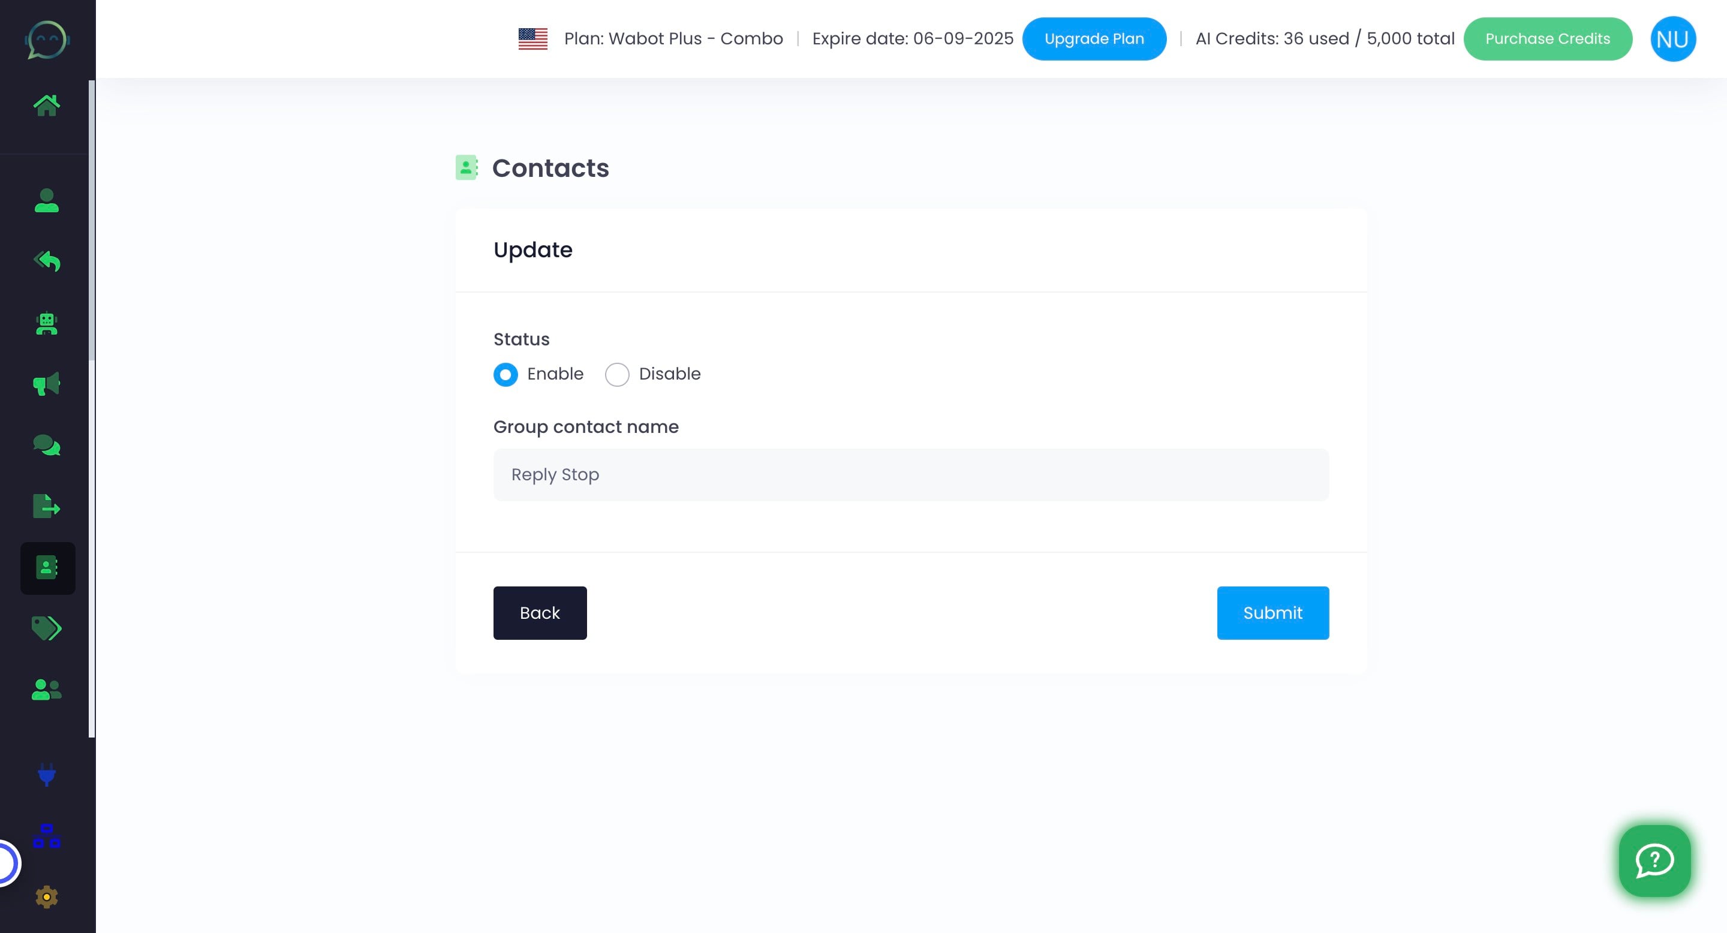Click the plug integrations icon
Viewport: 1727px width, 933px height.
click(46, 774)
